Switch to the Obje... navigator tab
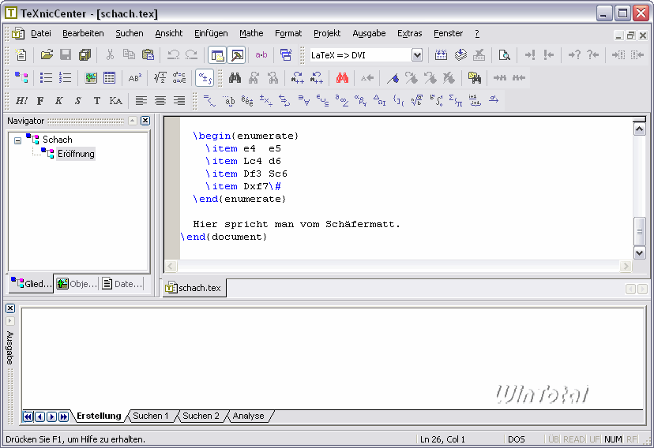The height and width of the screenshot is (448, 654). pos(77,283)
